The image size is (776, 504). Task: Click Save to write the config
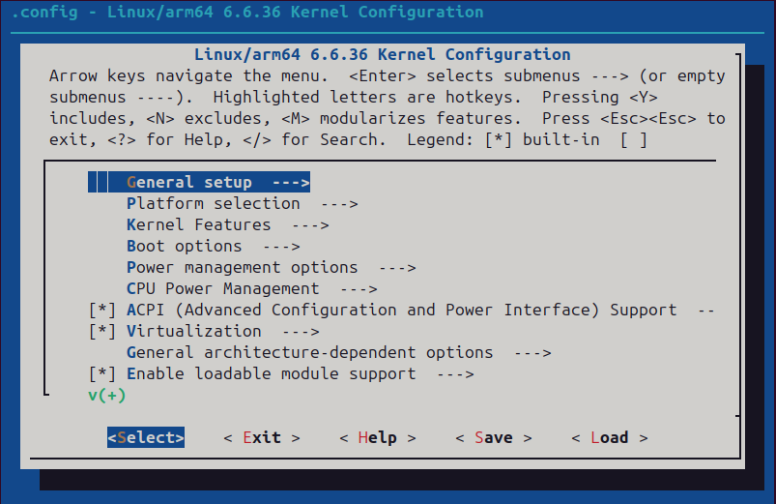[x=493, y=437]
